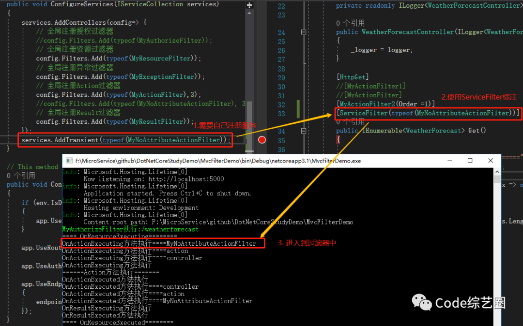Screen dimensions: 523x326
Task: Click the "OnActionExecuting方法执行====controller" console line
Action: point(132,258)
